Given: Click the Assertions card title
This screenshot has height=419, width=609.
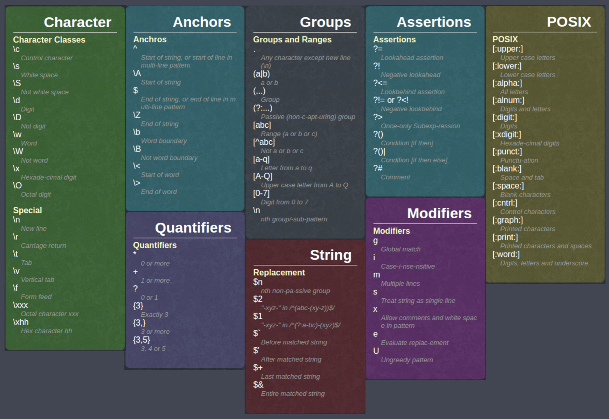Looking at the screenshot, I should (x=433, y=22).
